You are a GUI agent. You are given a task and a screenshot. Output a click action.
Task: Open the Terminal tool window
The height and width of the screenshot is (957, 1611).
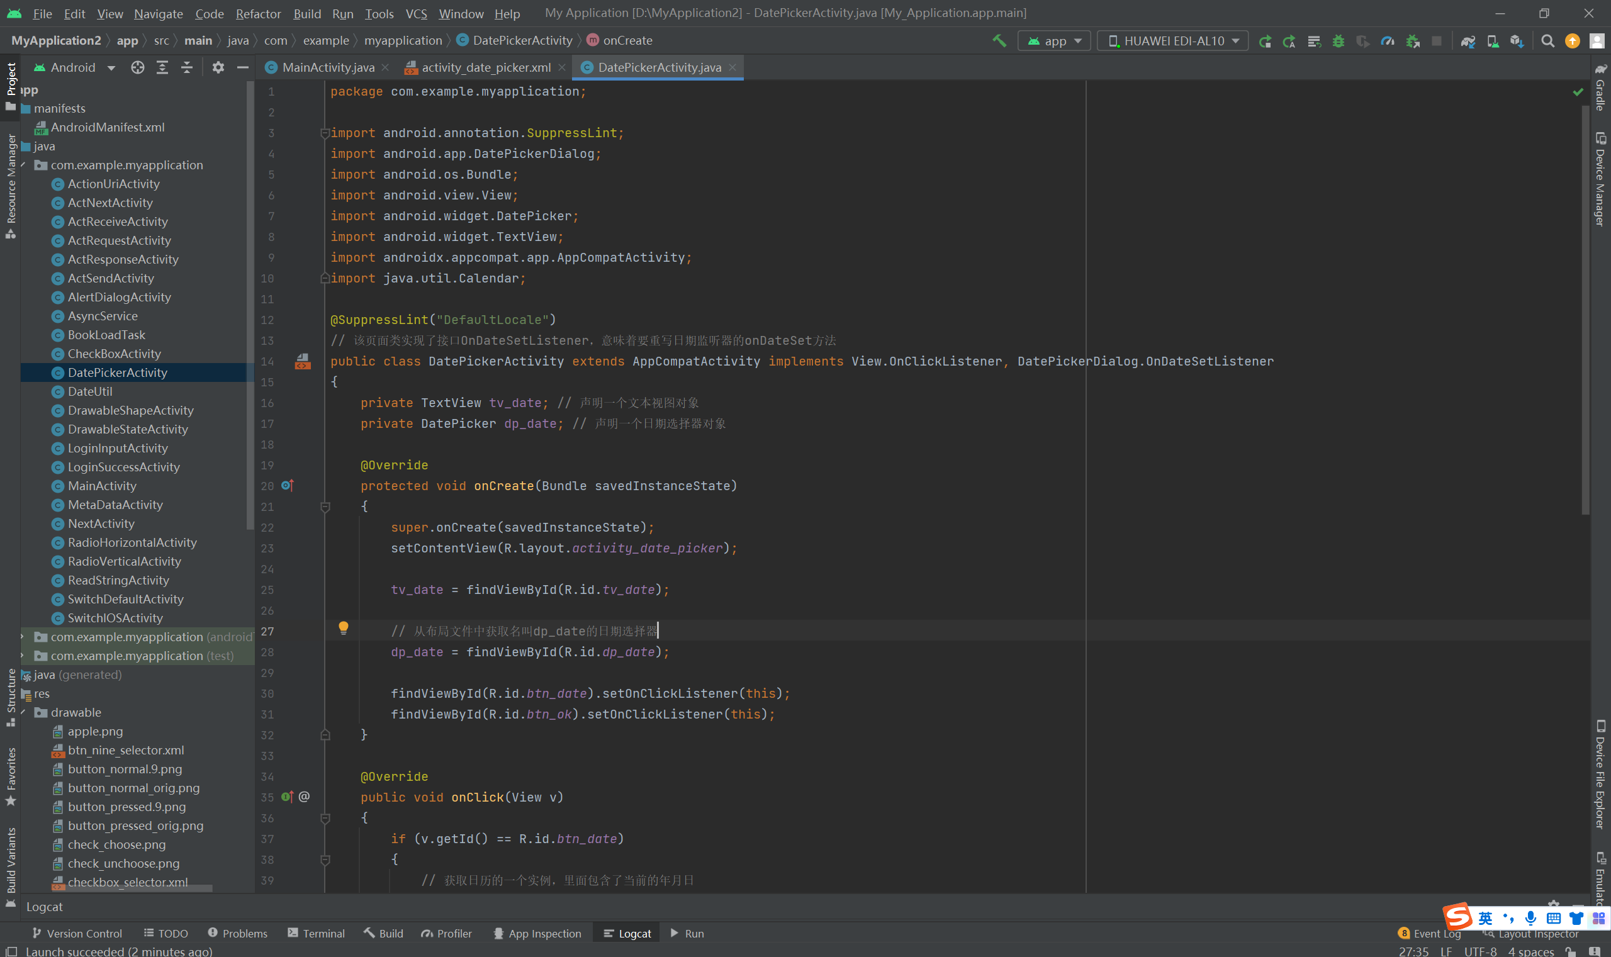point(316,933)
